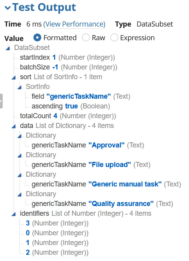Image resolution: width=189 pixels, height=261 pixels.
Task: Choose the Expression radio button
Action: click(x=114, y=37)
